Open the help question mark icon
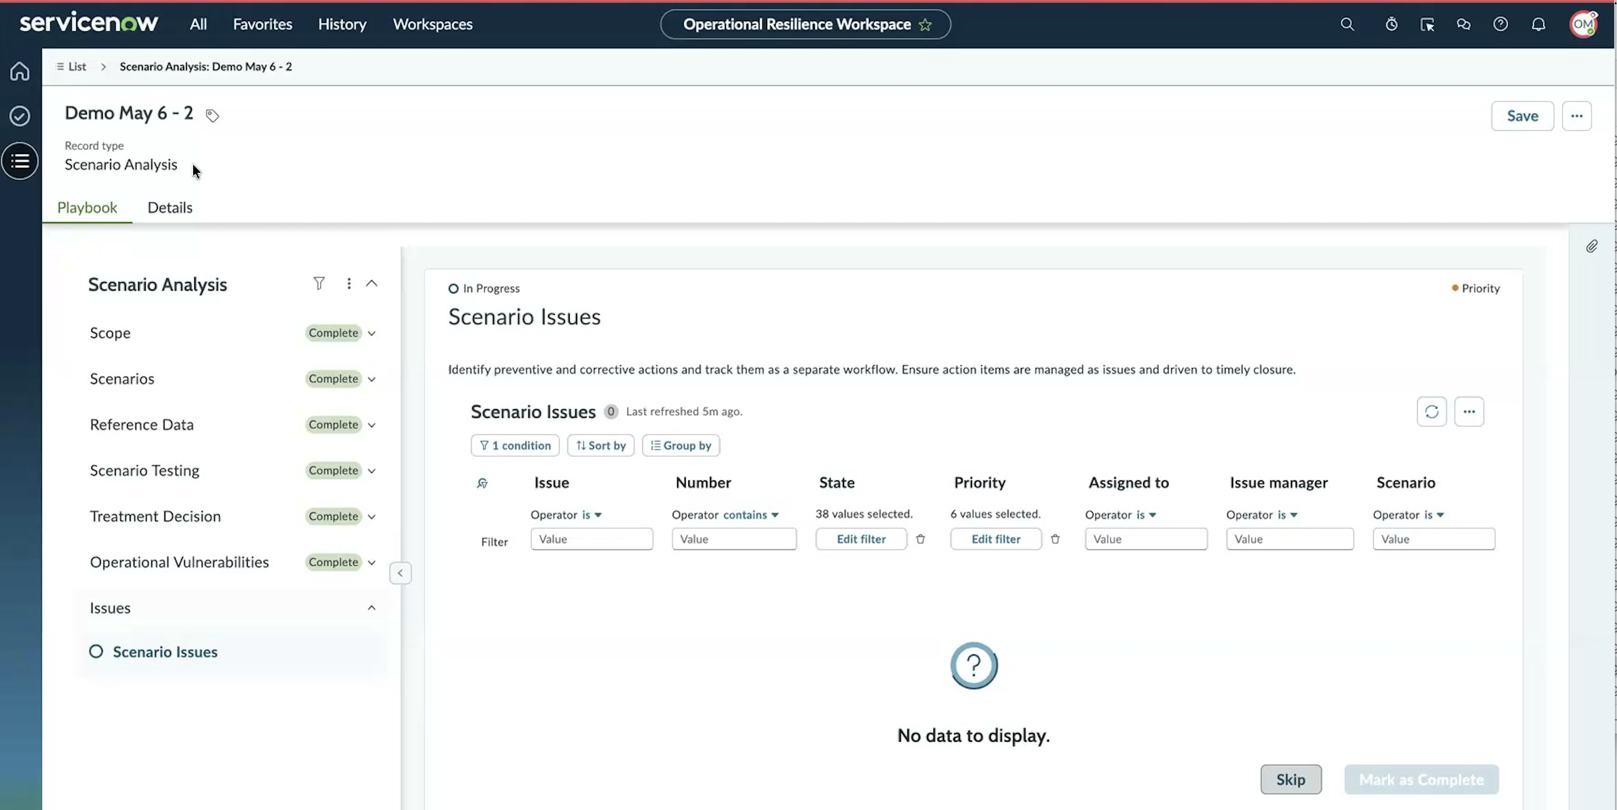1617x810 pixels. [x=1500, y=24]
